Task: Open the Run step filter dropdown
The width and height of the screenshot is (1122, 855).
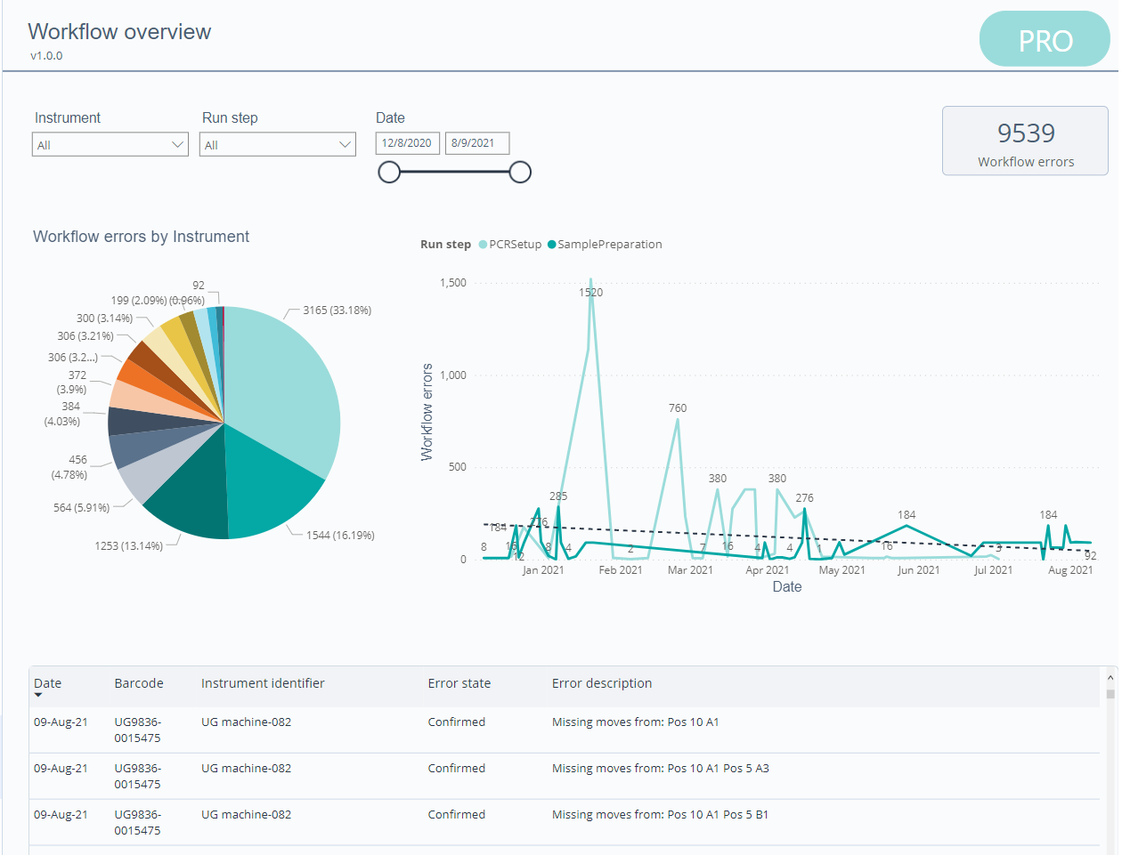Action: click(x=278, y=144)
